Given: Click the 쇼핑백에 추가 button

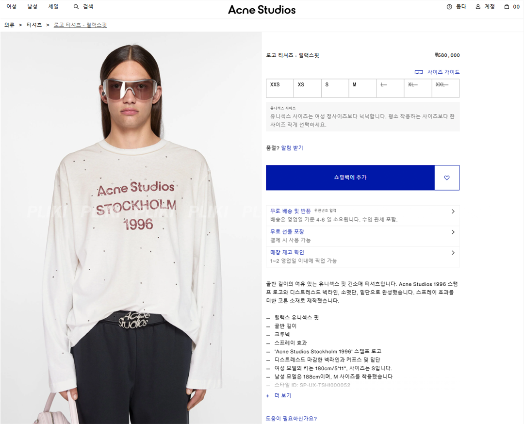Looking at the screenshot, I should (350, 178).
